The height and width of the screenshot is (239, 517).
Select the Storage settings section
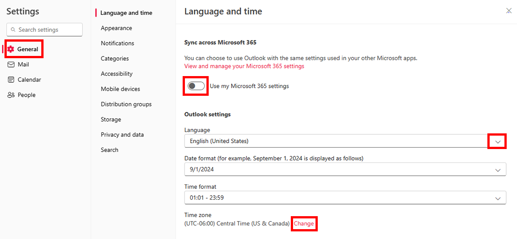point(111,119)
